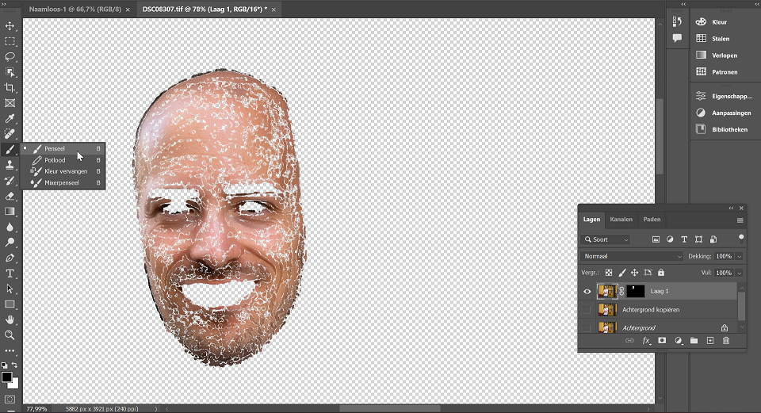The height and width of the screenshot is (413, 761).
Task: Select the Lasso tool
Action: [x=10, y=57]
